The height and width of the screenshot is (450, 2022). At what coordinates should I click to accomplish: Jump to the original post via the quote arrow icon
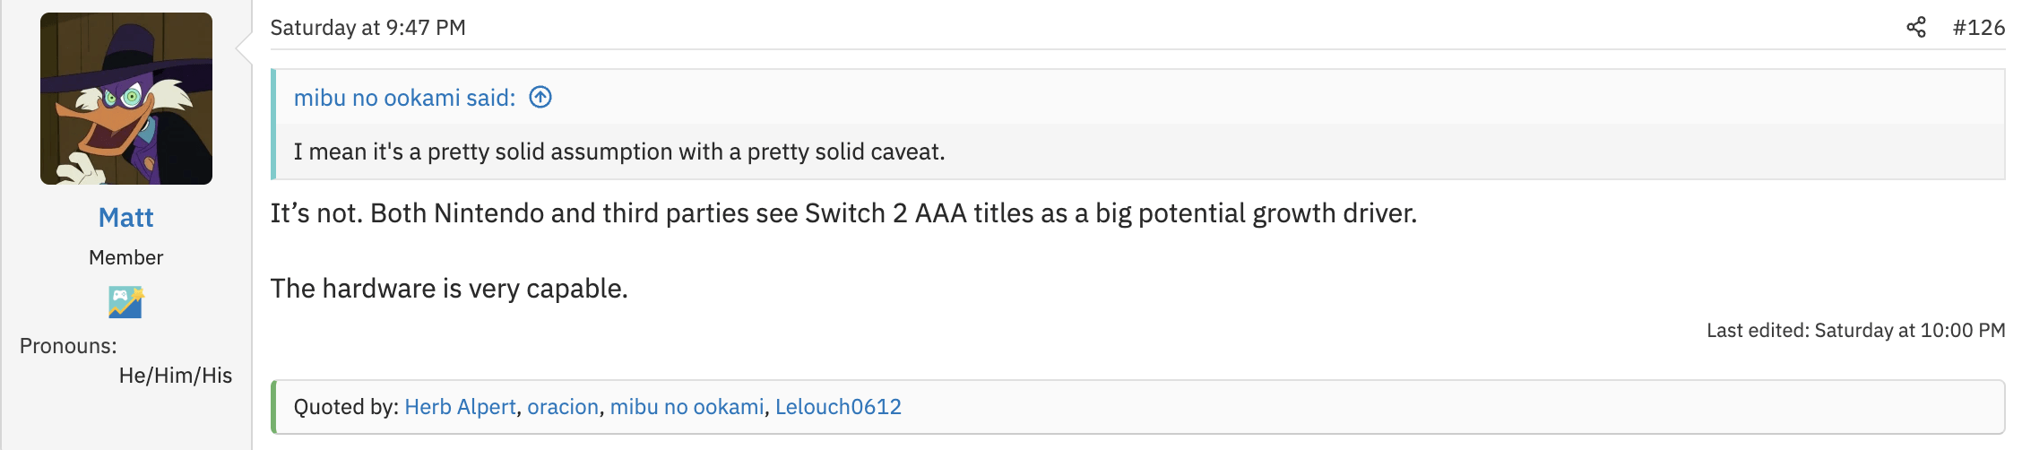(x=540, y=97)
